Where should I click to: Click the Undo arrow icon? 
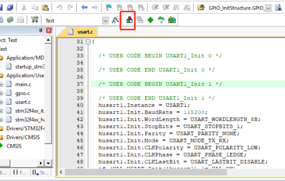click(x=59, y=7)
